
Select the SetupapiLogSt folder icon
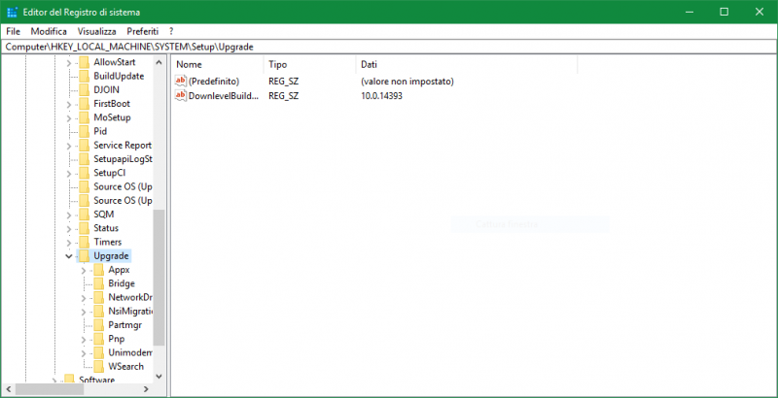85,159
